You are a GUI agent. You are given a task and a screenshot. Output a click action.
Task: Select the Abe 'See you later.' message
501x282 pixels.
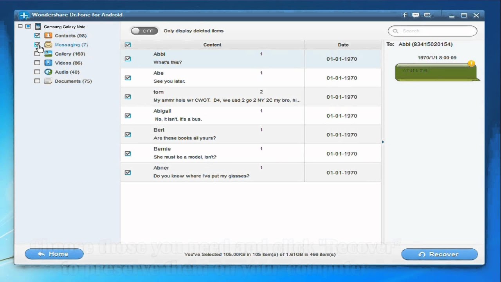250,78
